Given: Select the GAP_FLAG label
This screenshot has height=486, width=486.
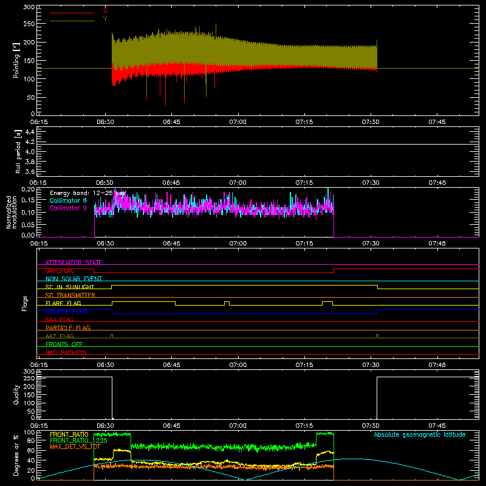Looking at the screenshot, I should [60, 270].
